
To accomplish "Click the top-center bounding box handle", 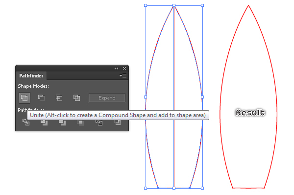I will [x=174, y=5].
